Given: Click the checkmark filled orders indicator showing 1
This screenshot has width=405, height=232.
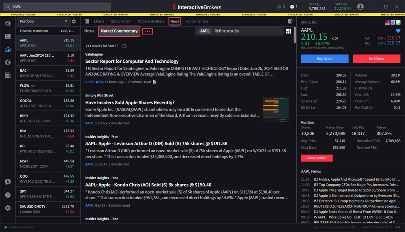Looking at the screenshot, I should [294, 7].
